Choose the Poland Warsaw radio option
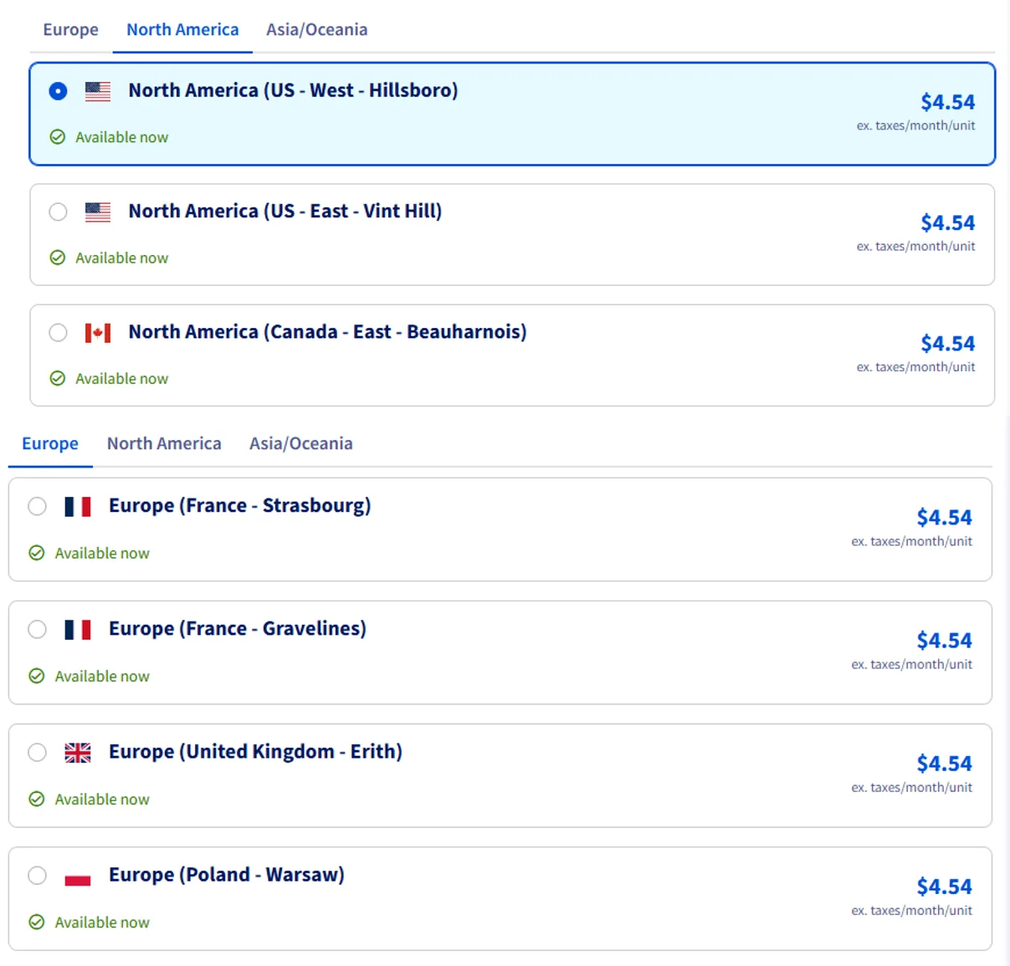 [x=37, y=876]
